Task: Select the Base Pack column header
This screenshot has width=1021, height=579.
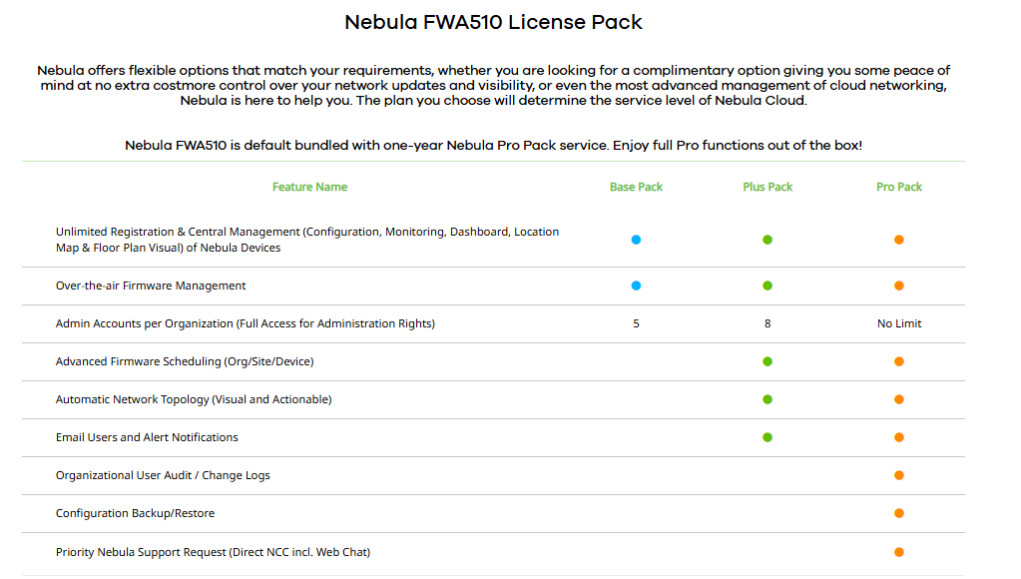Action: 636,187
